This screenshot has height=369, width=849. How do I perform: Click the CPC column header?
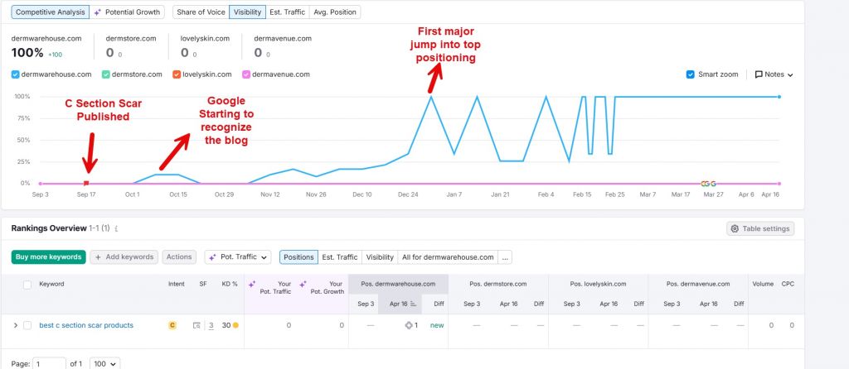788,284
